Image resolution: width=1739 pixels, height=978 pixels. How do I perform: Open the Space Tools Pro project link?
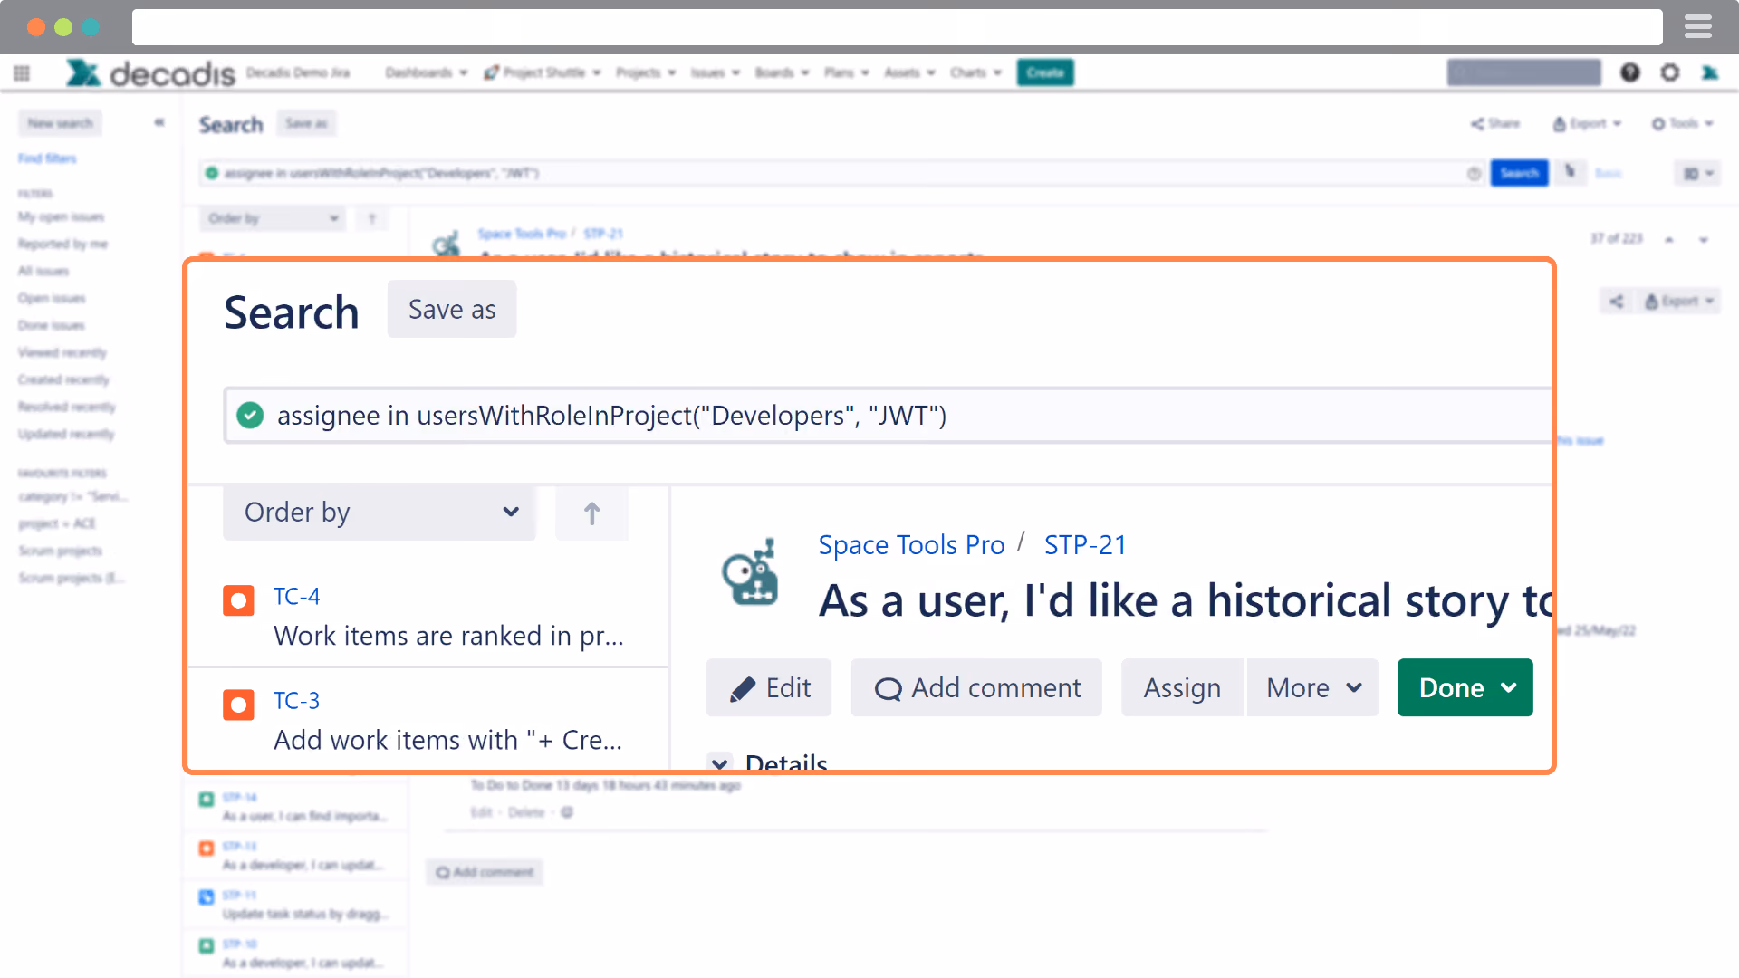[x=911, y=545]
